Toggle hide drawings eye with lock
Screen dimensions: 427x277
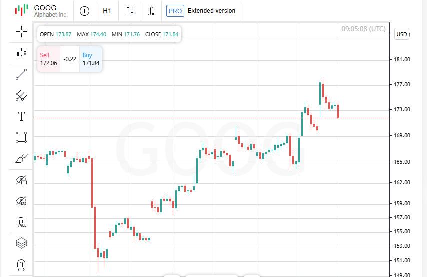coord(21,180)
